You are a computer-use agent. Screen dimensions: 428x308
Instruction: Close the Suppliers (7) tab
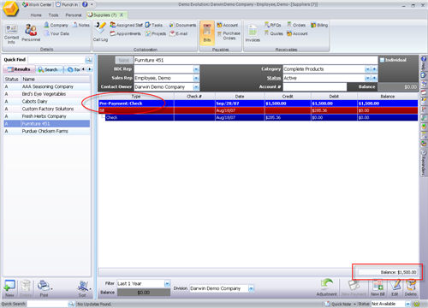[122, 15]
